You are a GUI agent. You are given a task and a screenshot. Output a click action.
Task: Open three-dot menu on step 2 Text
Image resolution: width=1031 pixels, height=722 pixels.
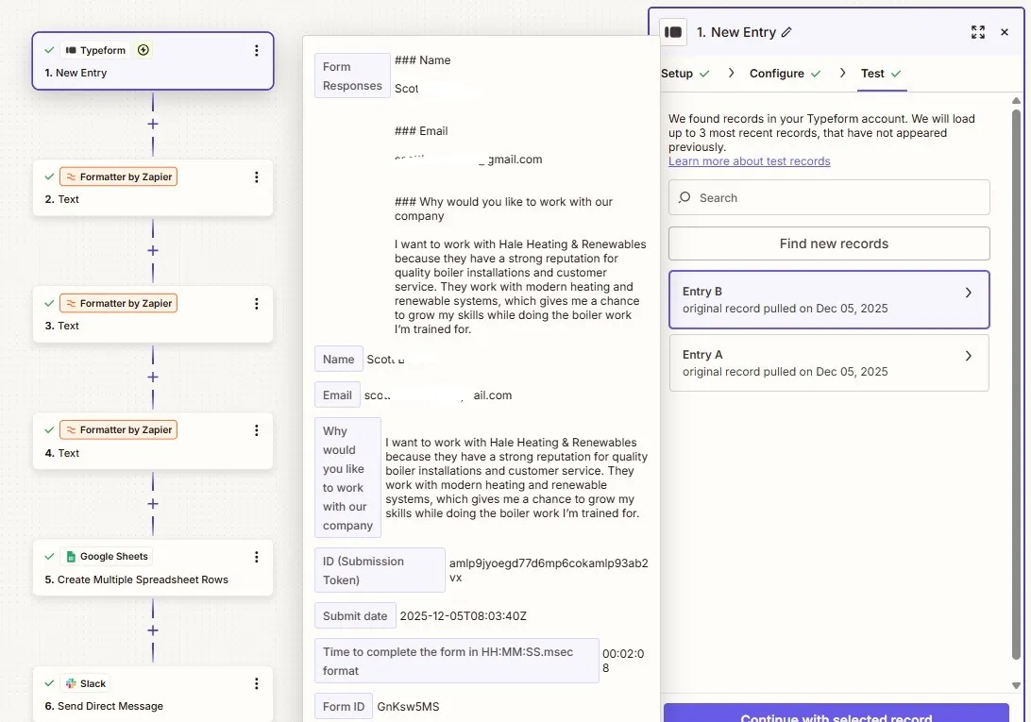257,176
